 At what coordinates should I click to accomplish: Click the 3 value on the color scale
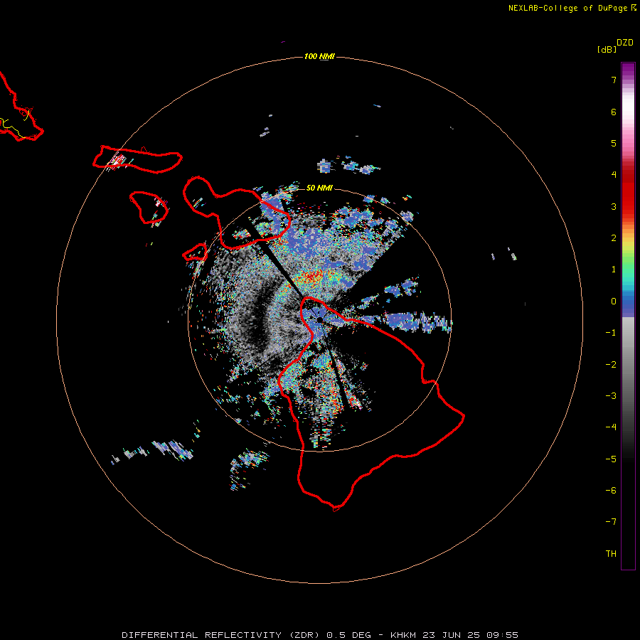coord(614,206)
